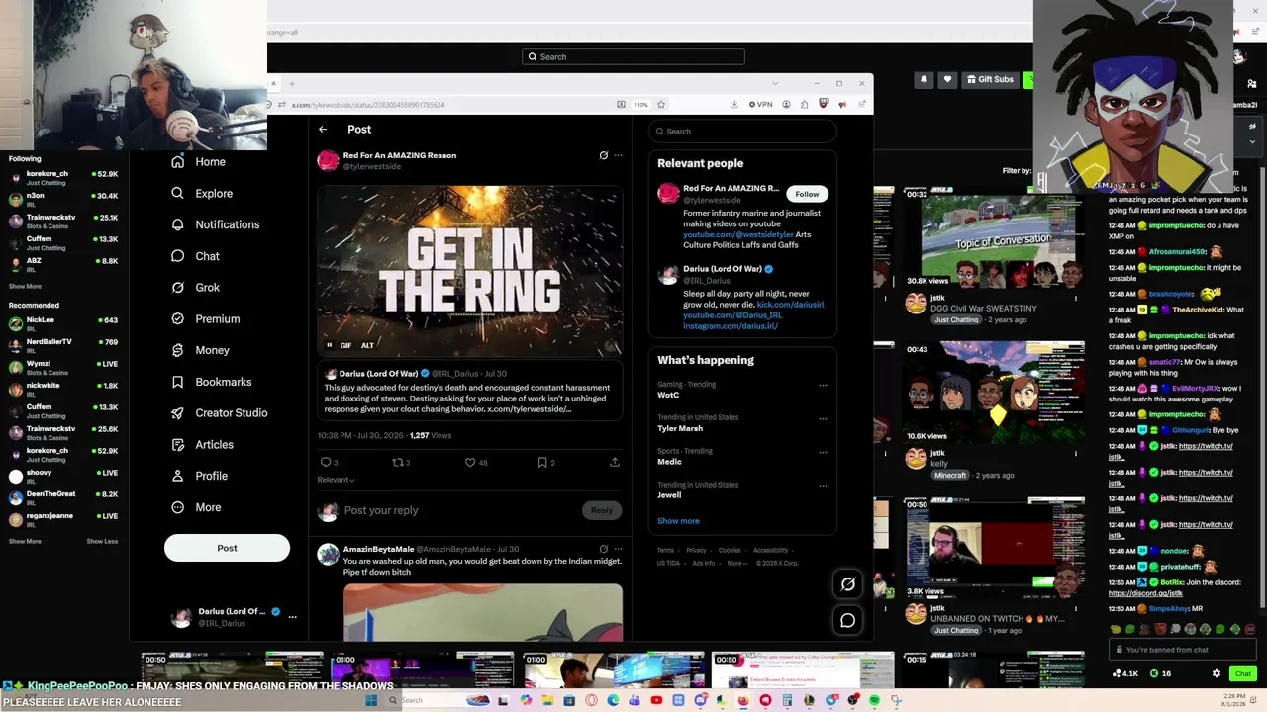Toggle the browser VPN
The width and height of the screenshot is (1267, 712).
(x=761, y=104)
